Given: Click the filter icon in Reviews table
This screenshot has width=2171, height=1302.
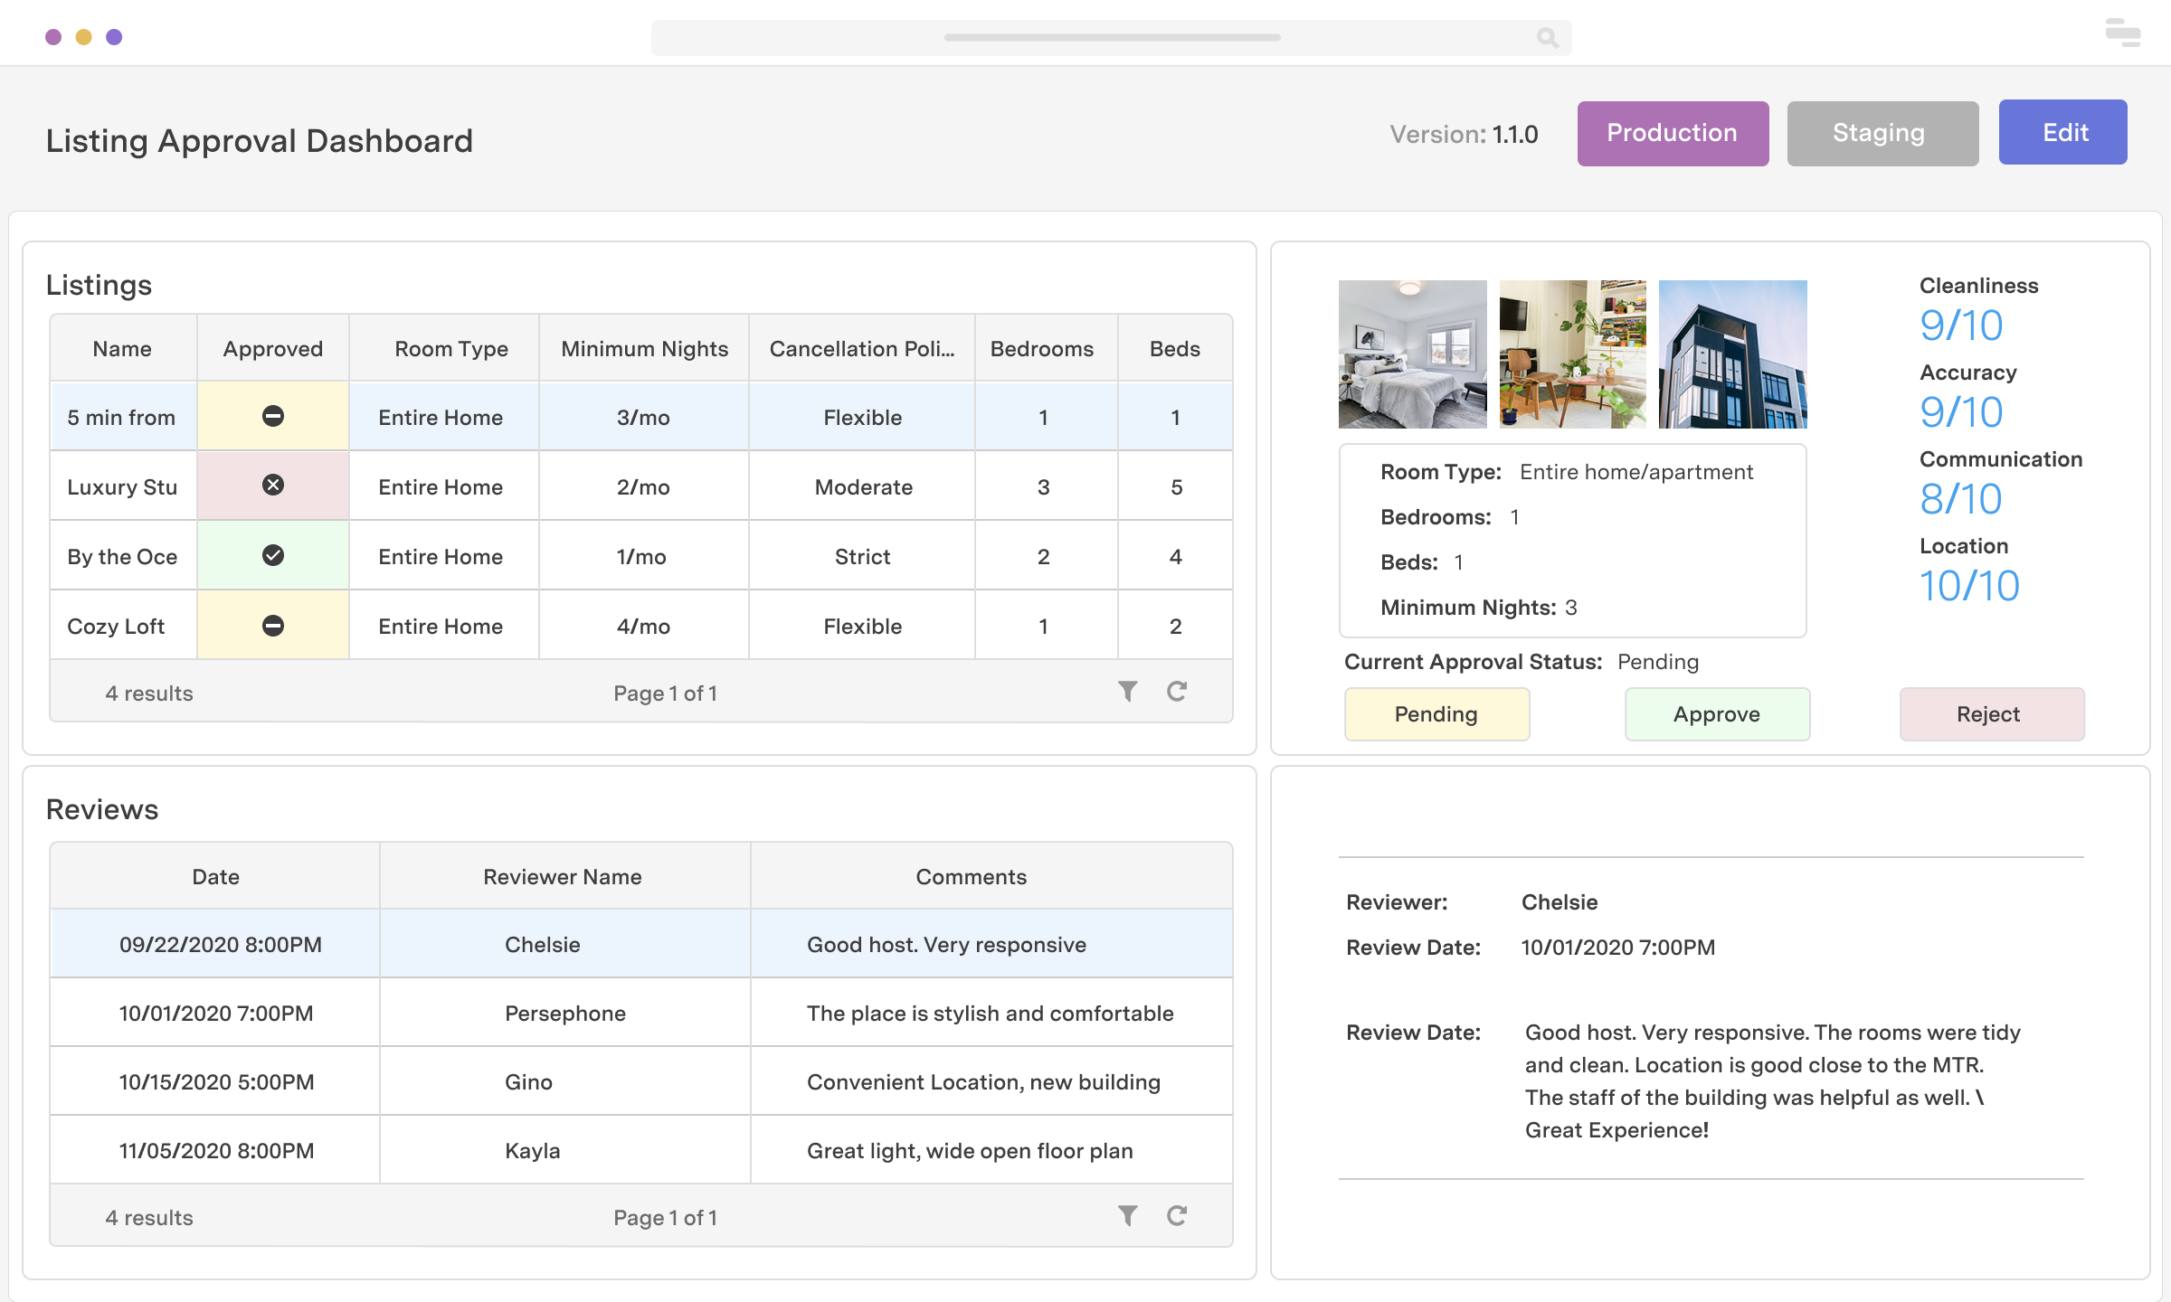Looking at the screenshot, I should 1127,1217.
